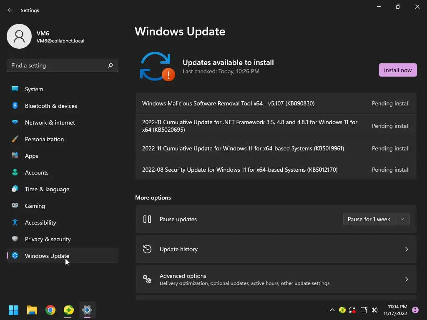Open the Windows Start menu
This screenshot has width=427, height=320.
[13, 310]
